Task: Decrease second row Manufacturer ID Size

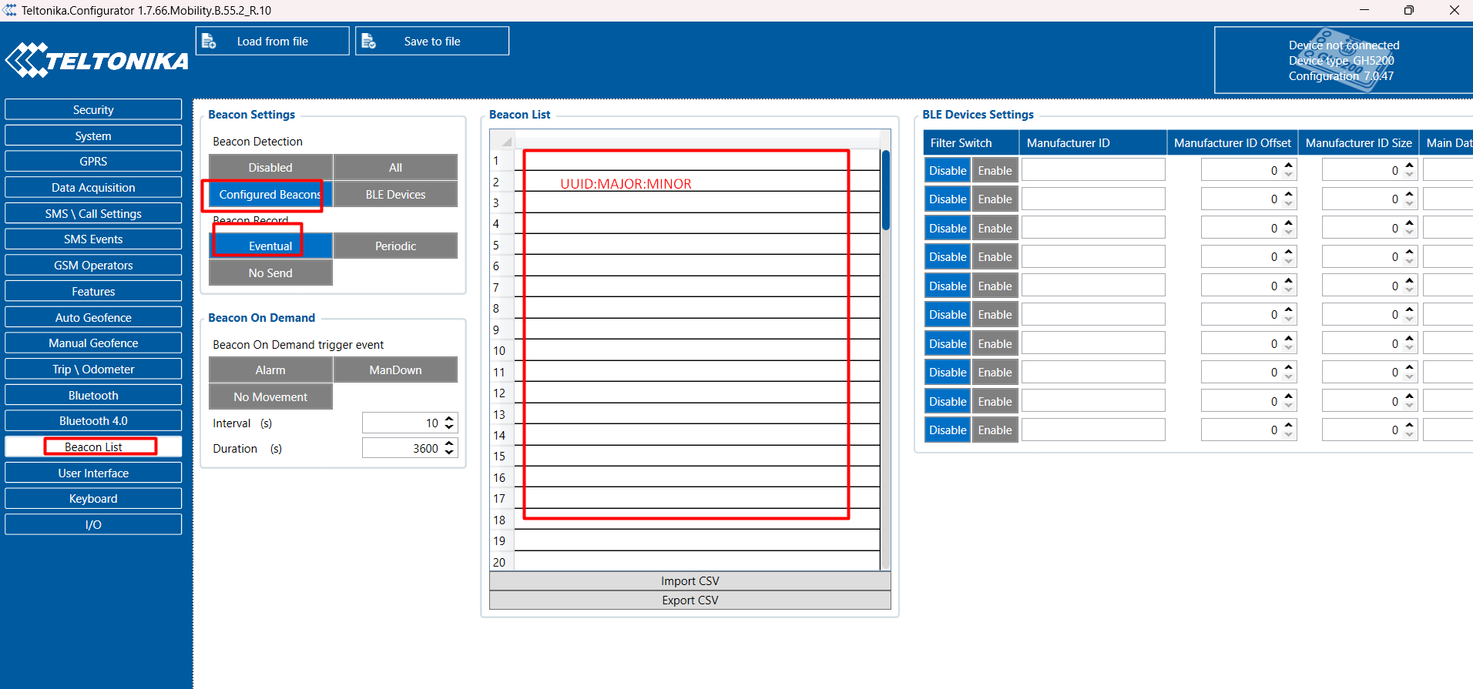Action: click(1409, 203)
